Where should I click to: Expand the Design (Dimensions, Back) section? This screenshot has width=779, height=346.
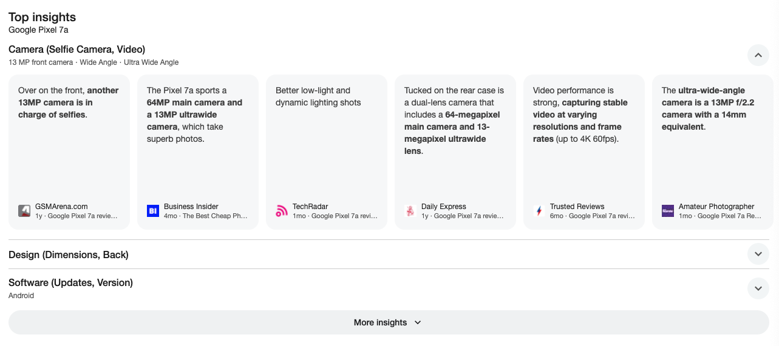758,254
